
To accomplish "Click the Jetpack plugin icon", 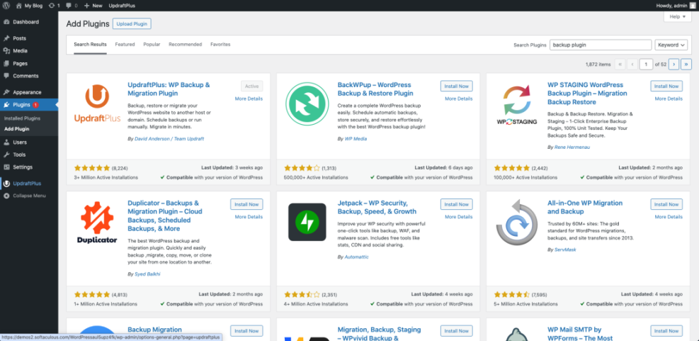I will [x=307, y=222].
